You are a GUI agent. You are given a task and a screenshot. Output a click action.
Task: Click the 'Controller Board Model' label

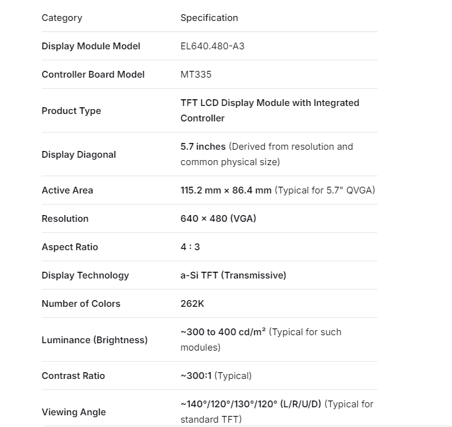pos(93,75)
